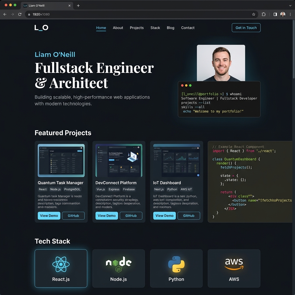Open the Chrome profile avatar
295x295 pixels.
click(283, 14)
